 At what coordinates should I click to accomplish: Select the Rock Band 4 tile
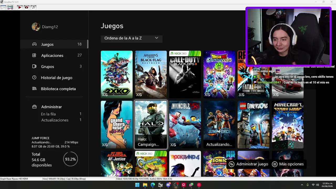click(x=185, y=164)
